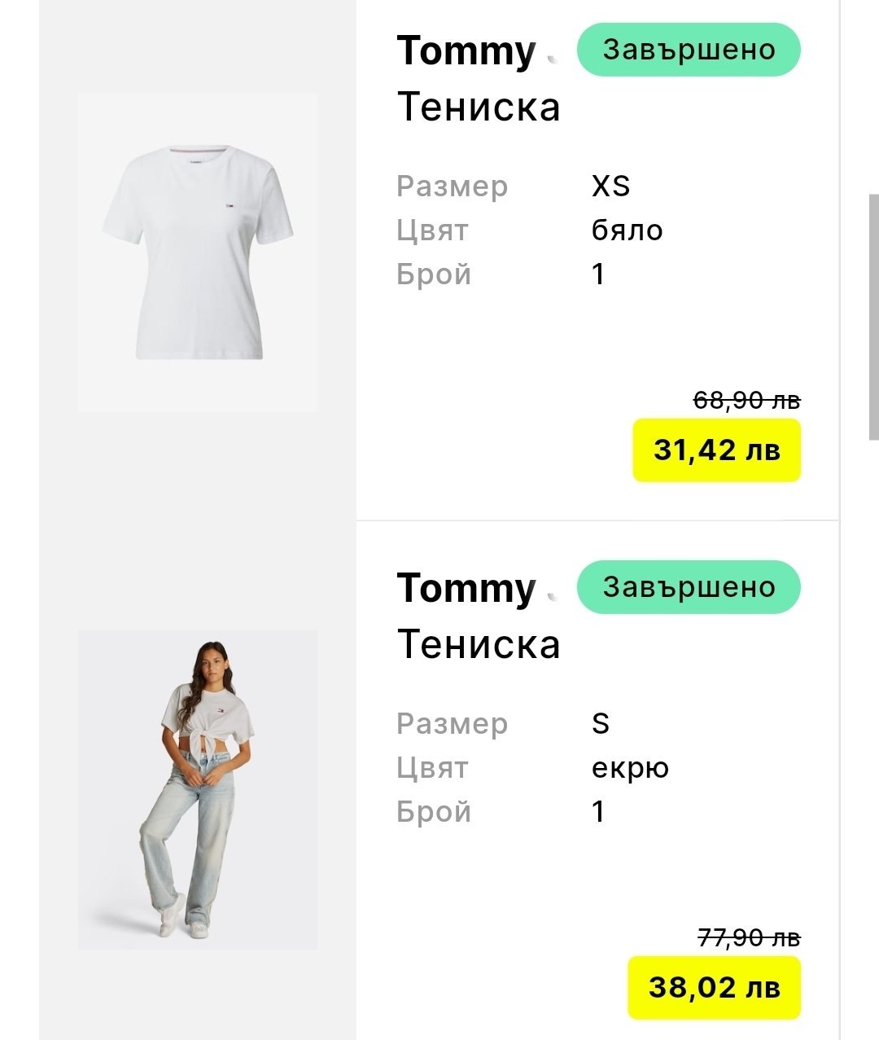Select the екрю color value
Image resolution: width=879 pixels, height=1040 pixels.
click(630, 768)
